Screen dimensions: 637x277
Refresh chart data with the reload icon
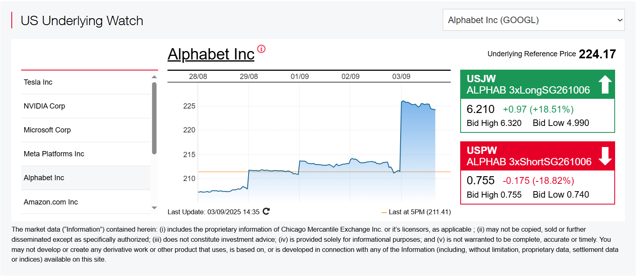(x=266, y=211)
